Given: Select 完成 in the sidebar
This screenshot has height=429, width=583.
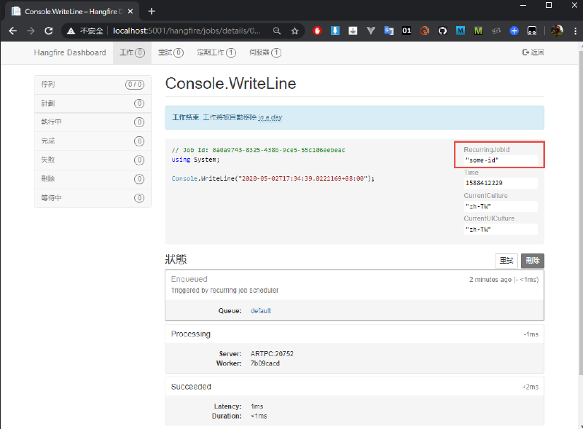Looking at the screenshot, I should tap(93, 141).
